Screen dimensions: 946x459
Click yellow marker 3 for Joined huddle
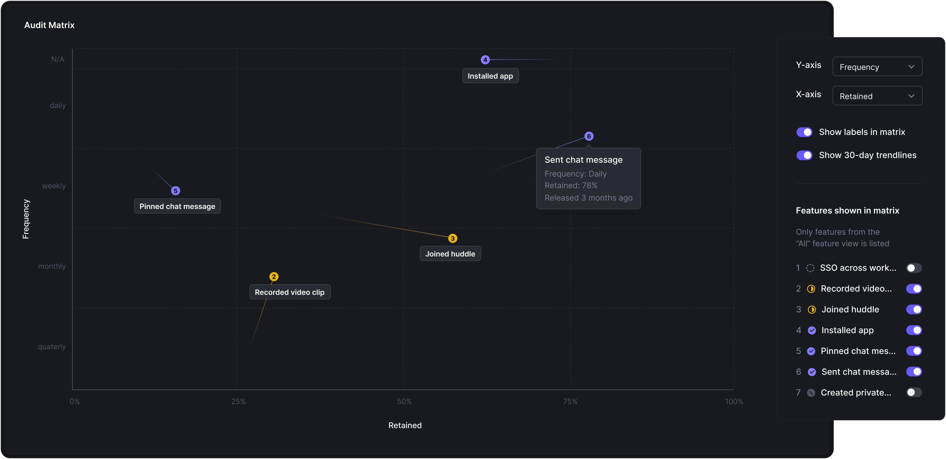(x=452, y=238)
